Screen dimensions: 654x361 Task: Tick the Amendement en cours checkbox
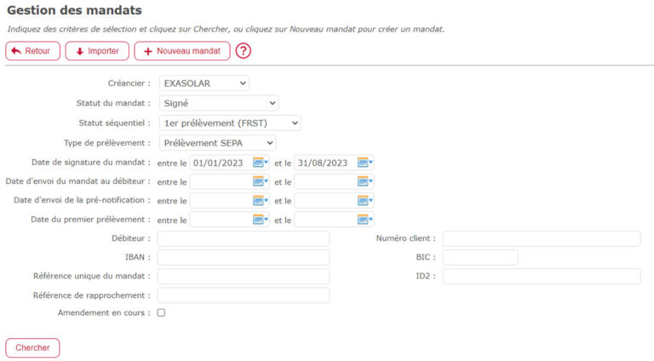161,313
